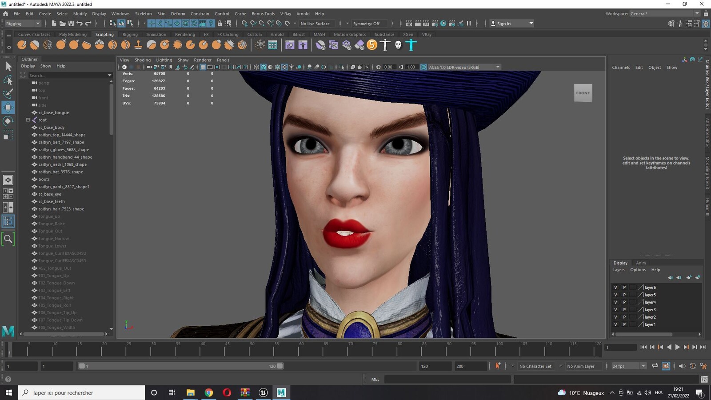The height and width of the screenshot is (400, 711).
Task: Click the cyan T-pose figure shelf icon
Action: [411, 44]
